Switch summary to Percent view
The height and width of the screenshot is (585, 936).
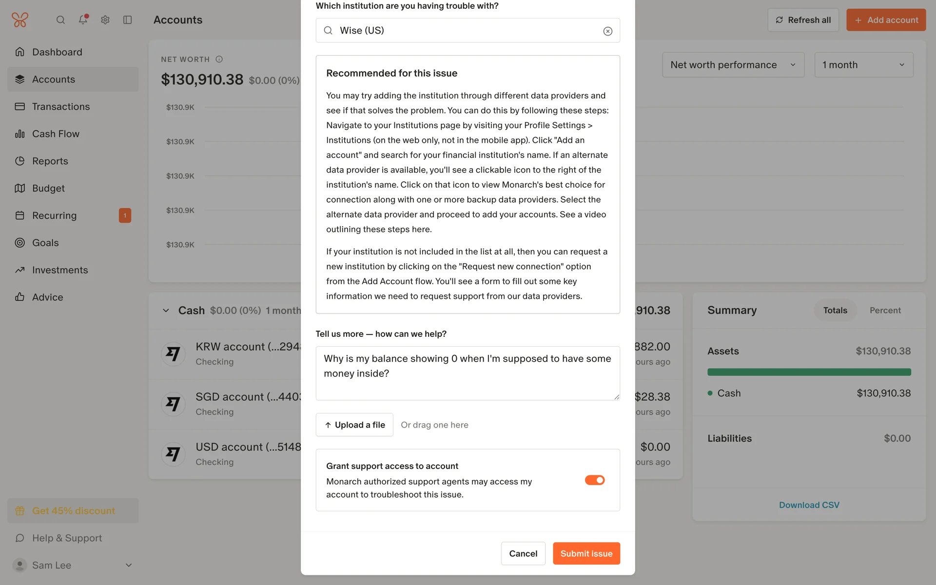coord(885,311)
